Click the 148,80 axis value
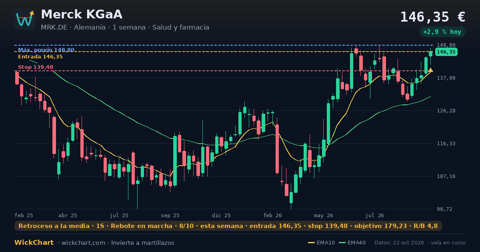Image resolution: width=480 pixels, height=252 pixels. 446,45
